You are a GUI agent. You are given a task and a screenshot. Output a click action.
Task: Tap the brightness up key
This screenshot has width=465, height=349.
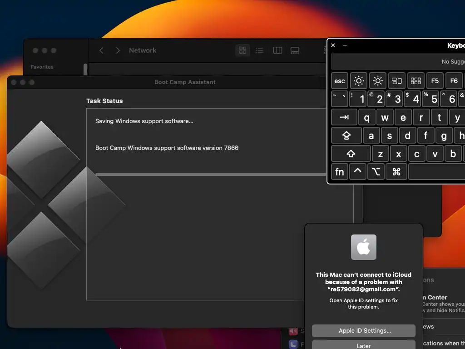point(377,81)
